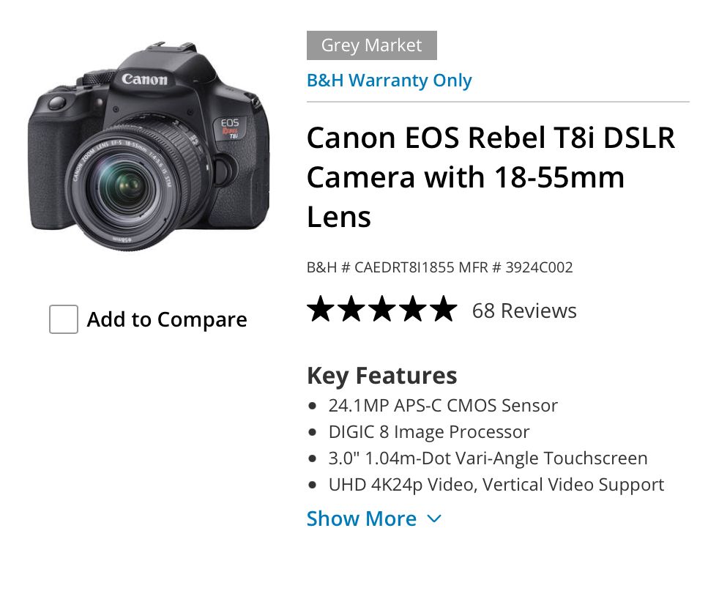Click the Show More link text
The image size is (708, 591).
pos(362,519)
